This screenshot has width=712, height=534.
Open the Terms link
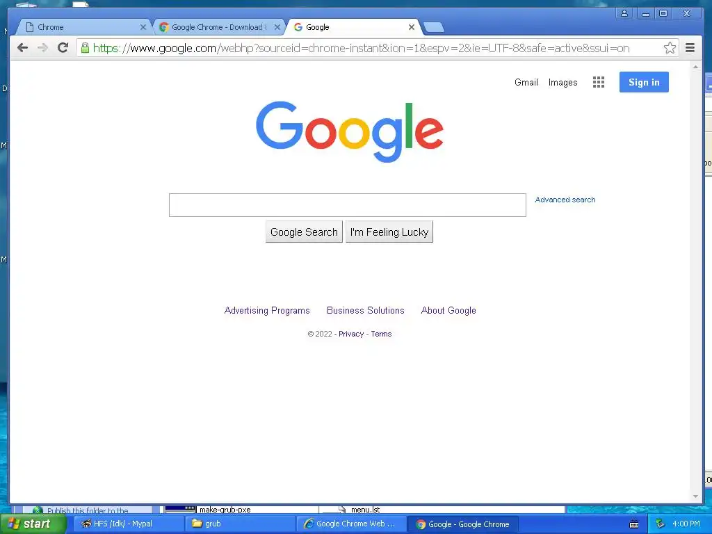pos(381,334)
